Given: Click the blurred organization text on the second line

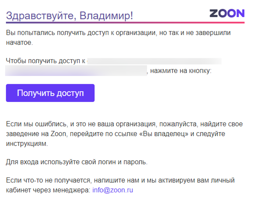Looking at the screenshot, I should click(76, 71).
